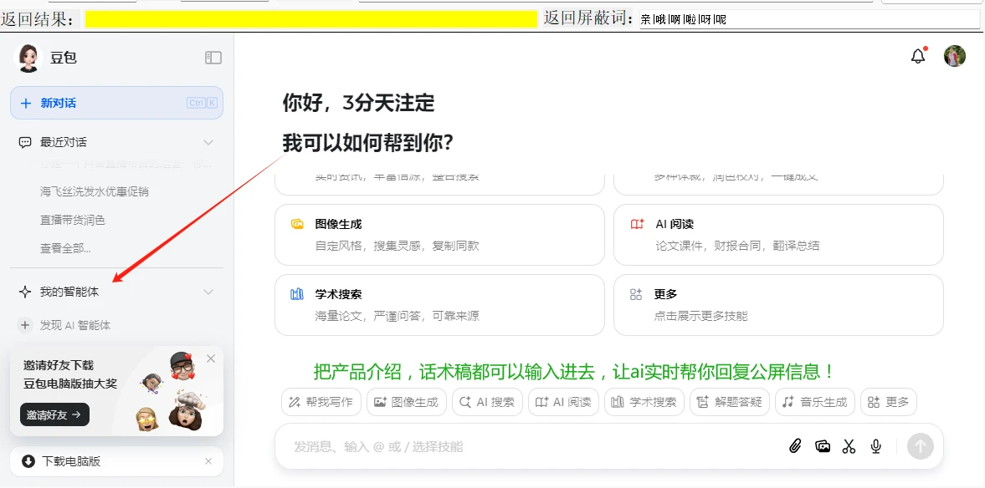Collapse the sidebar using the panel toggle icon
The height and width of the screenshot is (488, 985).
(x=213, y=58)
